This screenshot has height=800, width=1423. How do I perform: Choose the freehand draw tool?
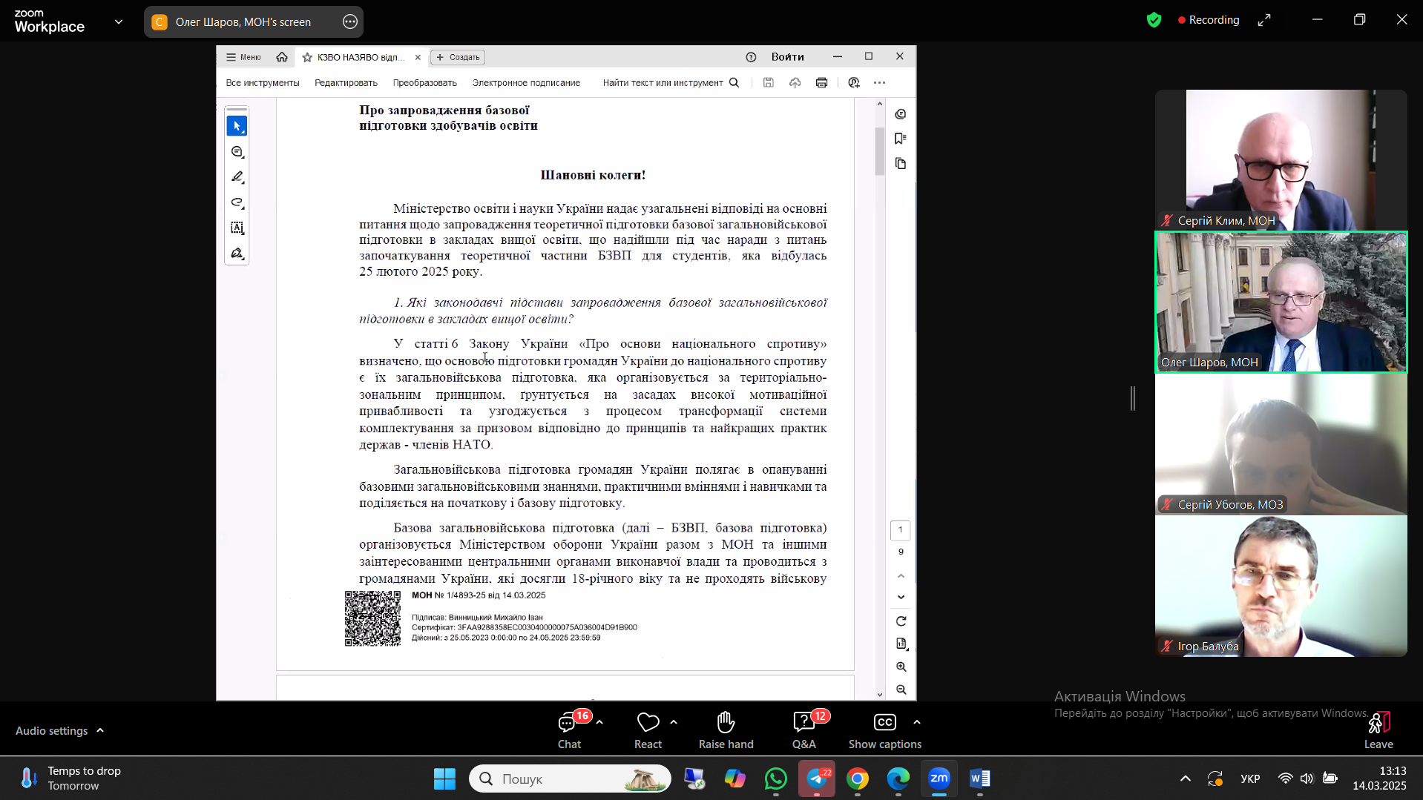[237, 202]
